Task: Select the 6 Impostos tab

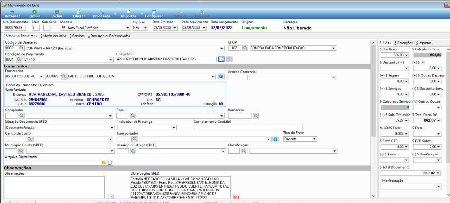Action: click(424, 43)
